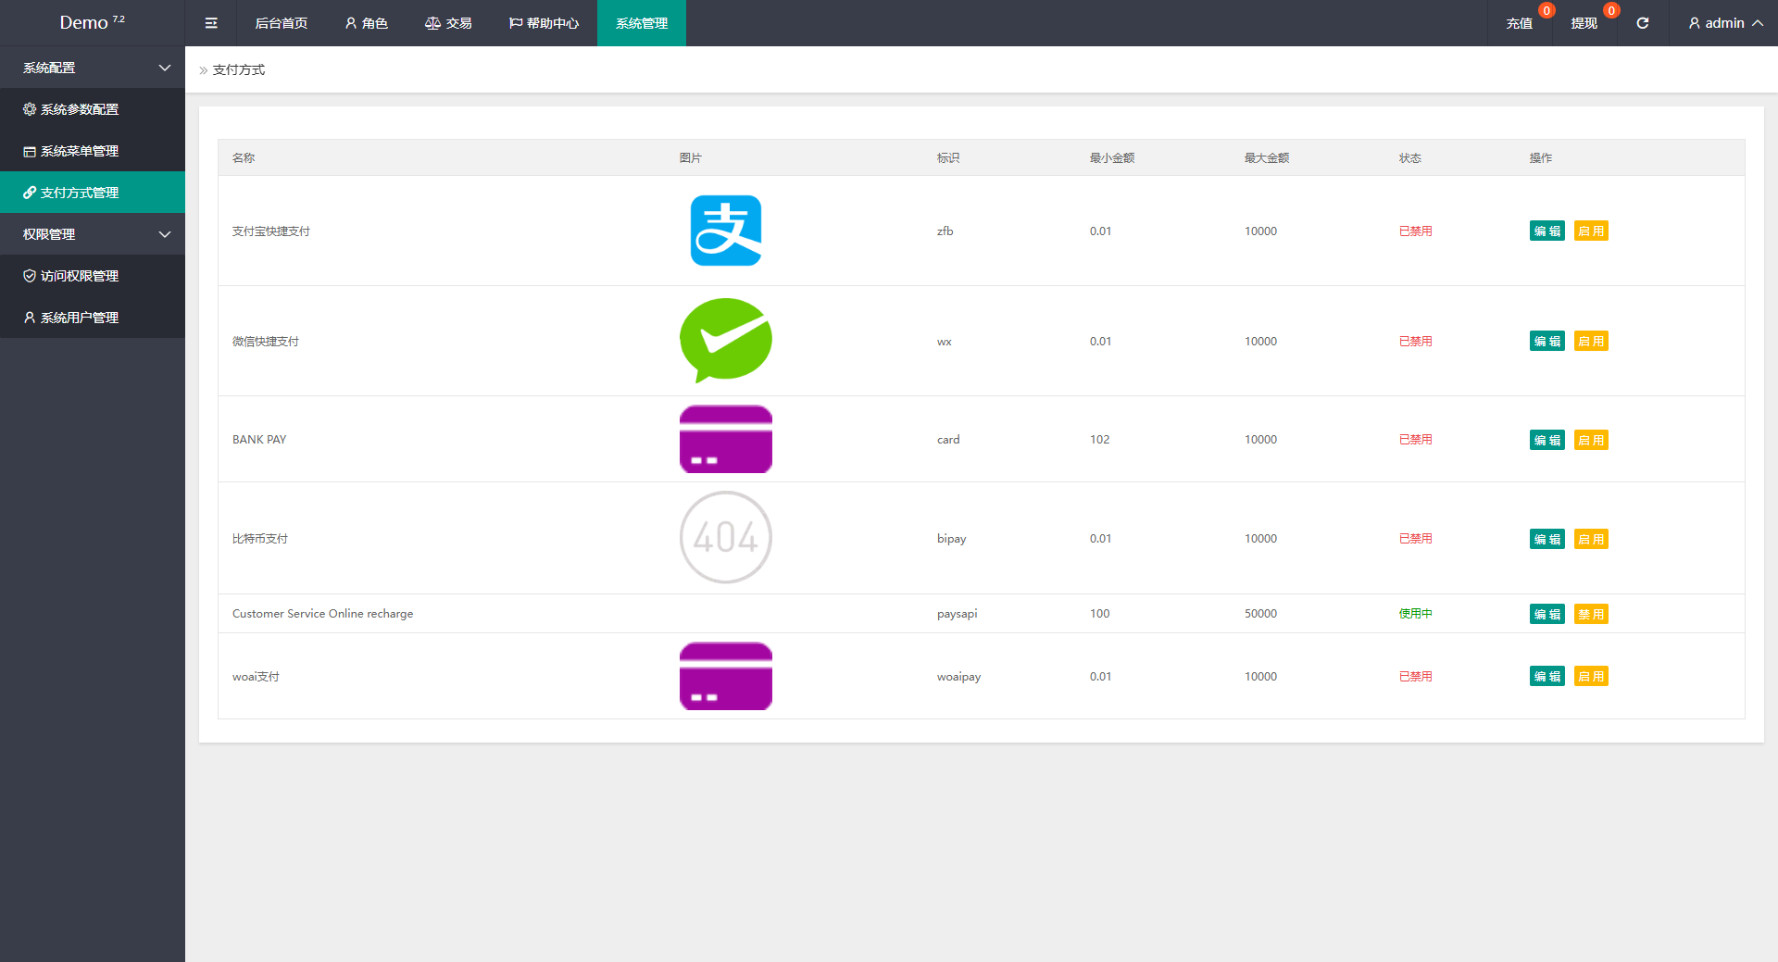Click the sidebar collapse hamburger icon
1778x962 pixels.
[211, 23]
